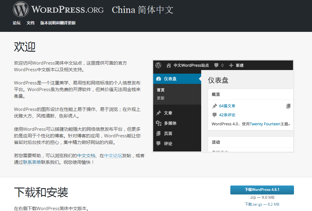
Task: Click the 页面 pages icon in sidebar
Action: 158,133
